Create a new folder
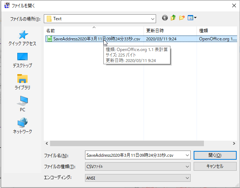Image resolution: width=240 pixels, height=188 pixels. pos(182,18)
